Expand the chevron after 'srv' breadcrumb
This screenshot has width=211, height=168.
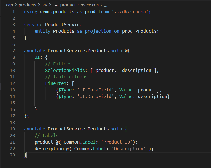pos(50,5)
